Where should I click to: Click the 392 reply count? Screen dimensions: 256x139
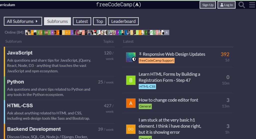(x=225, y=54)
